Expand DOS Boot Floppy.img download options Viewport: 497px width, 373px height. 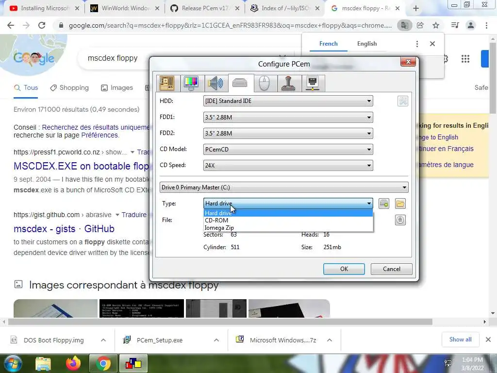coord(103,340)
